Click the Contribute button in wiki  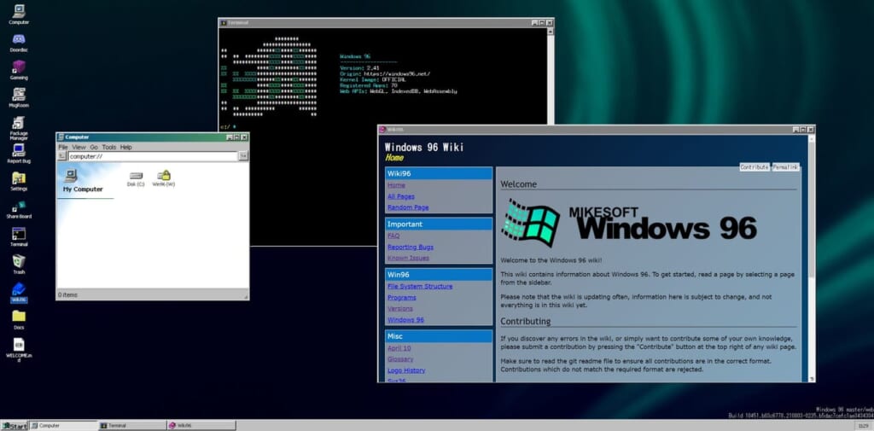(755, 167)
